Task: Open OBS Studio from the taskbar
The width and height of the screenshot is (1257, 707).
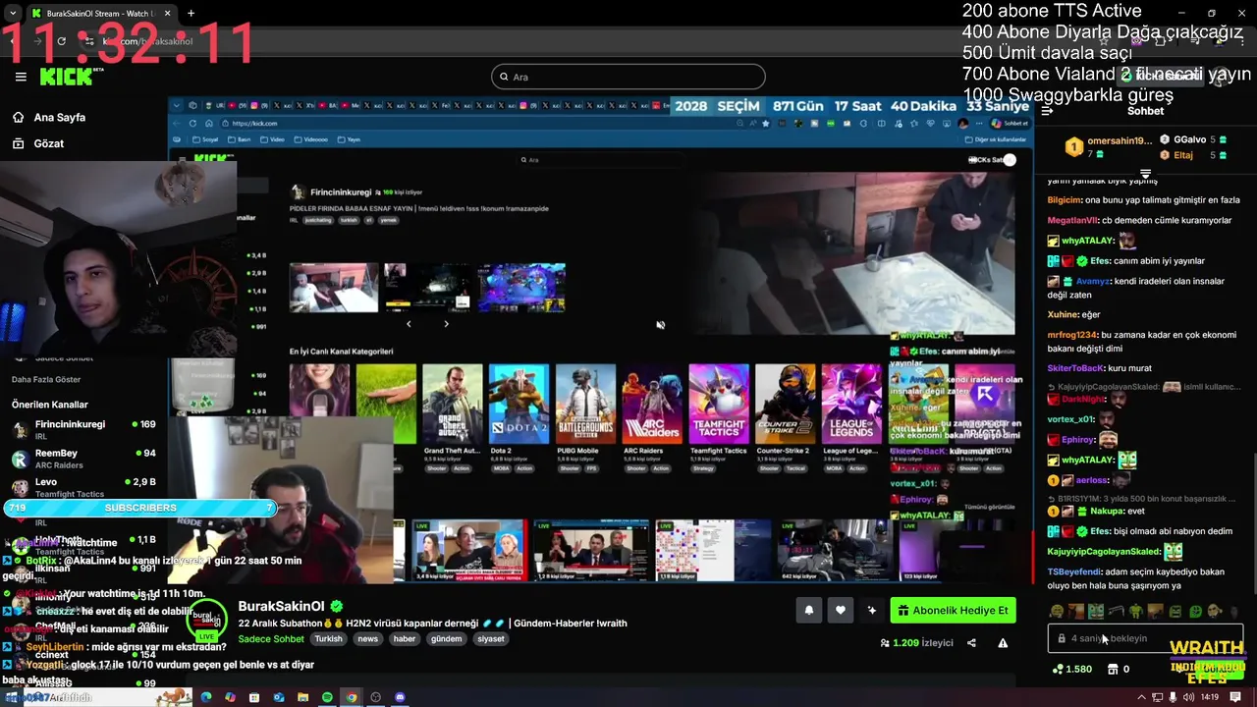Action: 375,697
